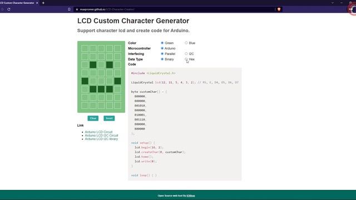Click the byte customChar[] code line
The height and width of the screenshot is (200, 356).
pyautogui.click(x=149, y=92)
